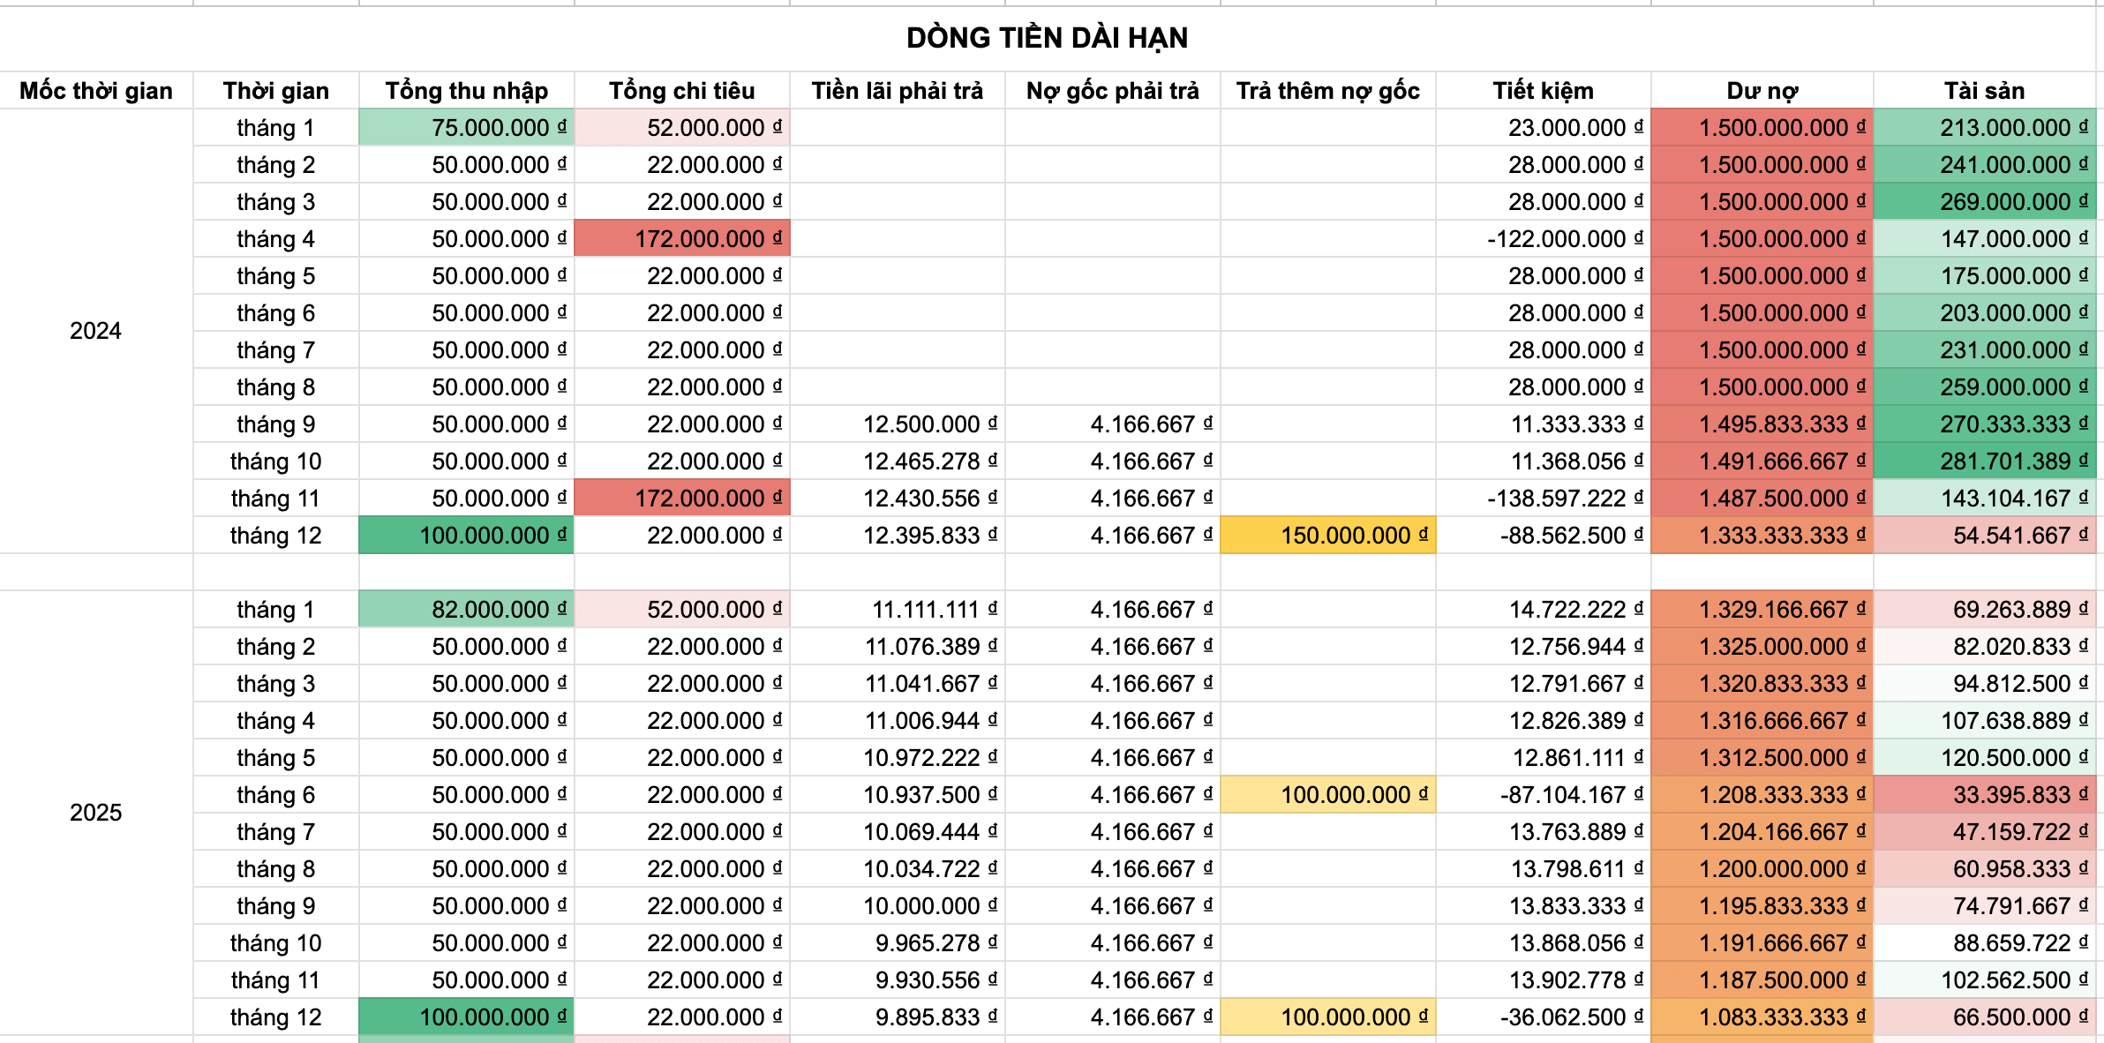
Task: Click savings cell -88.562.500 ₫
Action: [1543, 536]
